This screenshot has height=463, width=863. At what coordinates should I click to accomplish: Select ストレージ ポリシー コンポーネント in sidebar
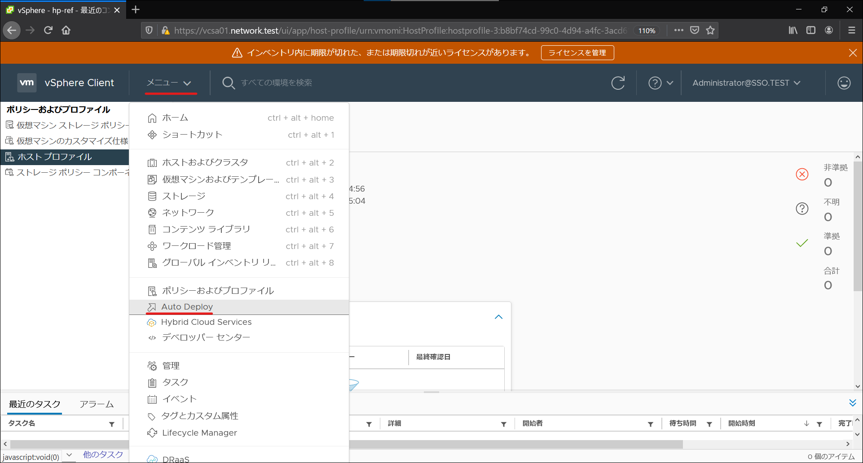(x=65, y=172)
